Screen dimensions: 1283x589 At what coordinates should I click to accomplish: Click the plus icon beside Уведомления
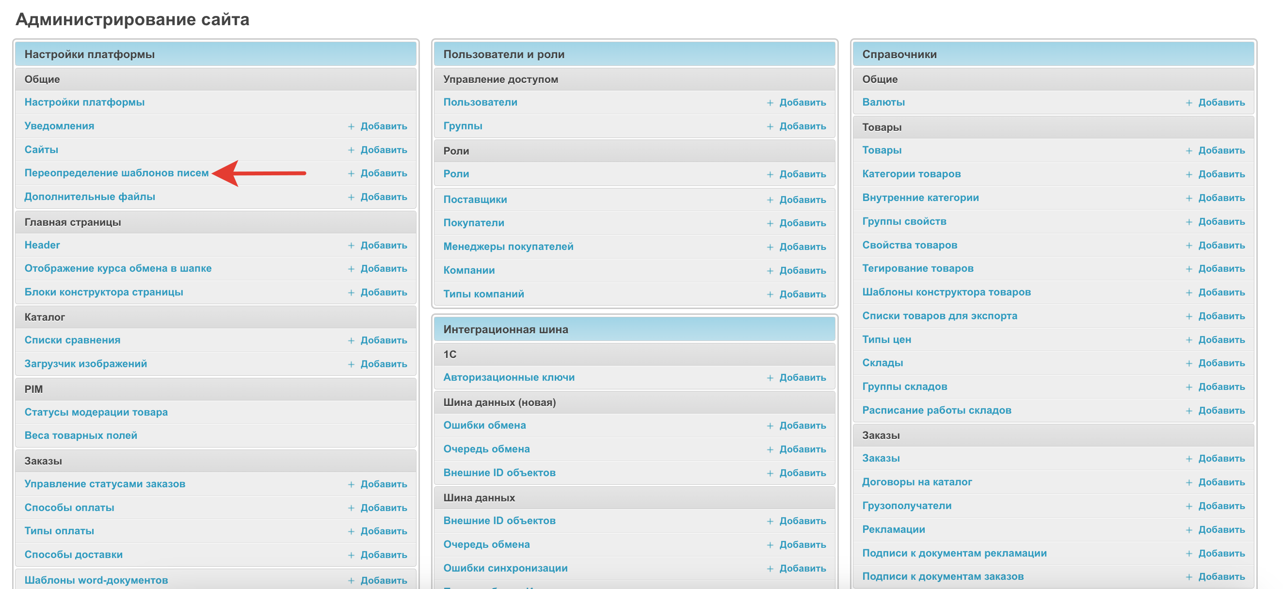point(351,126)
